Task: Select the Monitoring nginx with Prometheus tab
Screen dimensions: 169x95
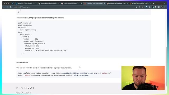Action: 95,3
